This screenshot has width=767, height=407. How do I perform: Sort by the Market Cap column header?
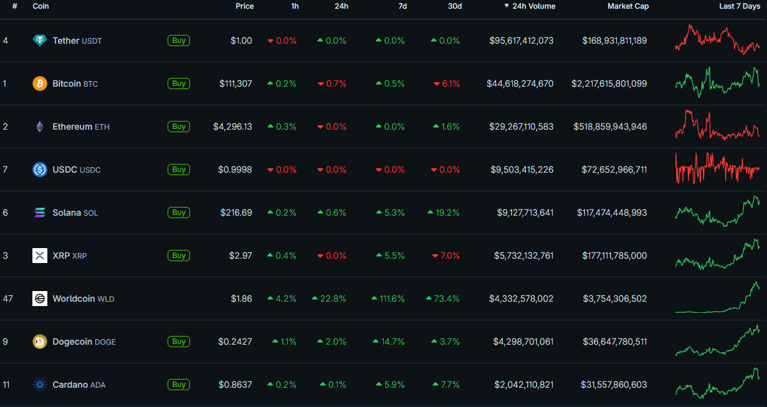click(628, 6)
